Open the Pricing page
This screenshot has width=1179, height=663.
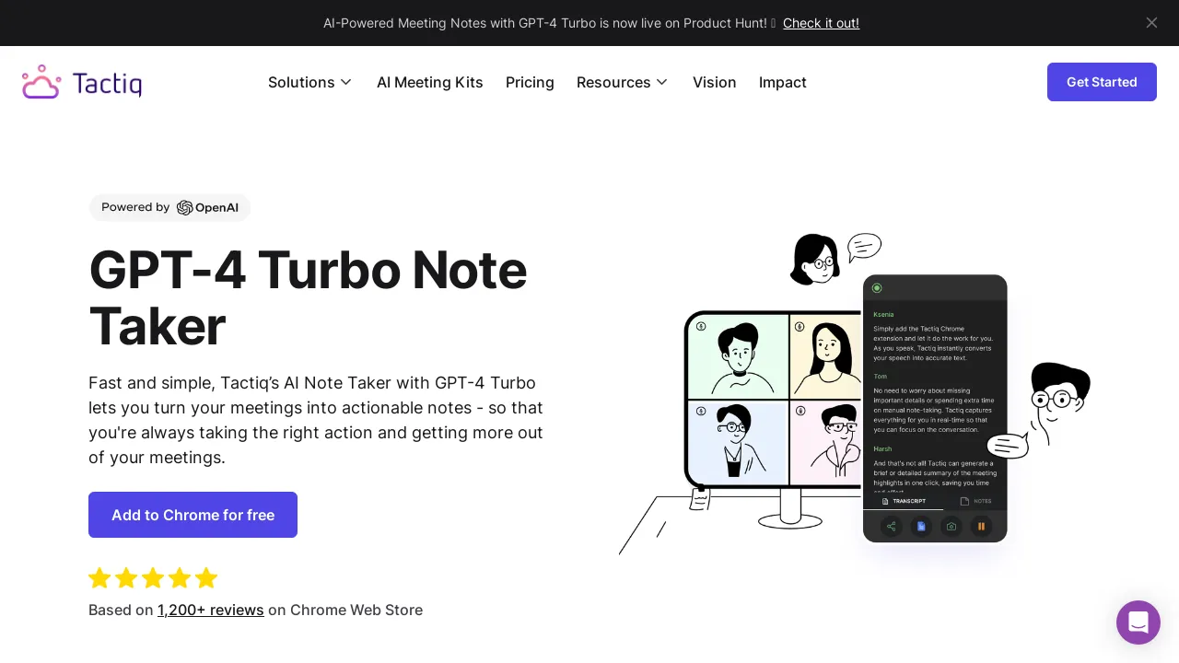point(530,82)
